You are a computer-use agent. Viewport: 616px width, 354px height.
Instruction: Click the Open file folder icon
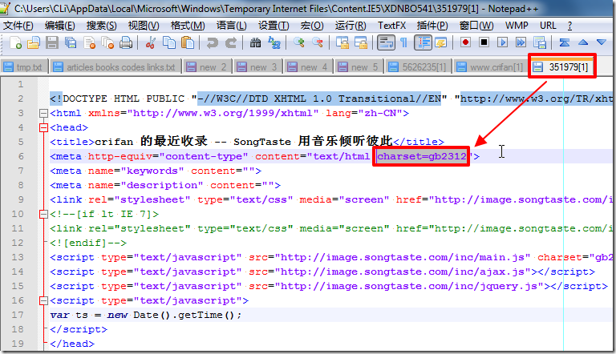pos(34,42)
